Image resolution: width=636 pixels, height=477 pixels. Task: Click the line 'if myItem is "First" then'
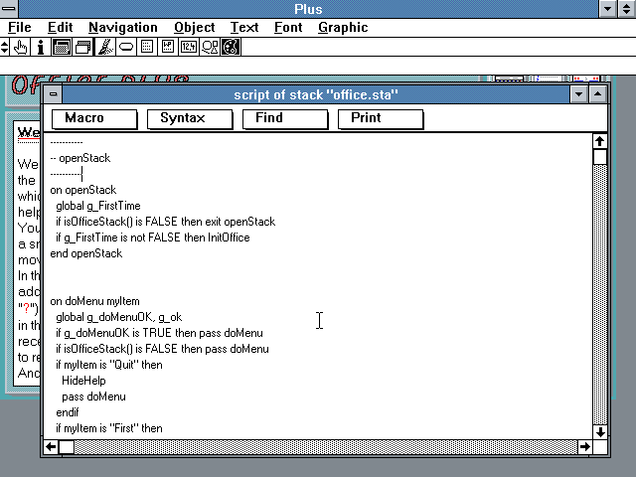(x=109, y=428)
